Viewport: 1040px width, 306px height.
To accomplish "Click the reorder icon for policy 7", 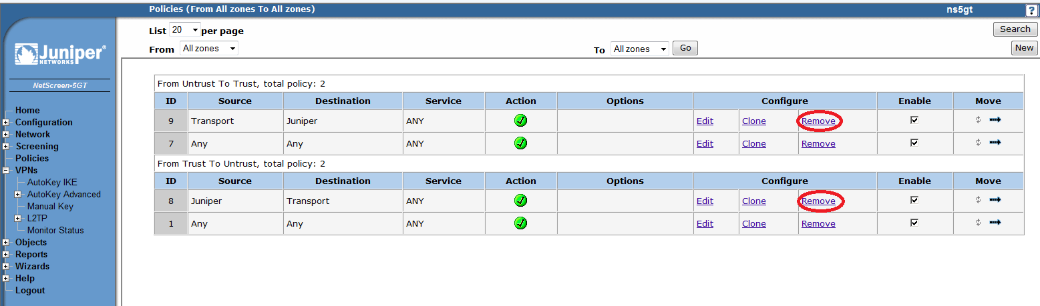I will click(978, 143).
